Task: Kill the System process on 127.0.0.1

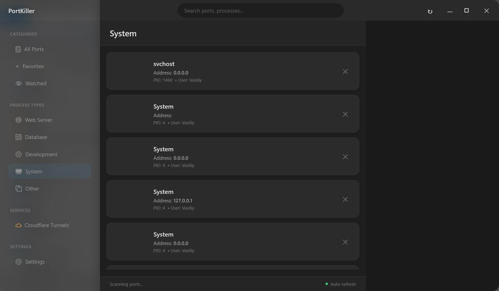Action: click(x=345, y=200)
